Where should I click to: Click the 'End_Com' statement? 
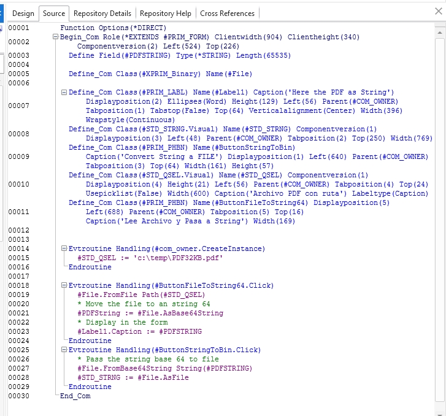coord(75,396)
